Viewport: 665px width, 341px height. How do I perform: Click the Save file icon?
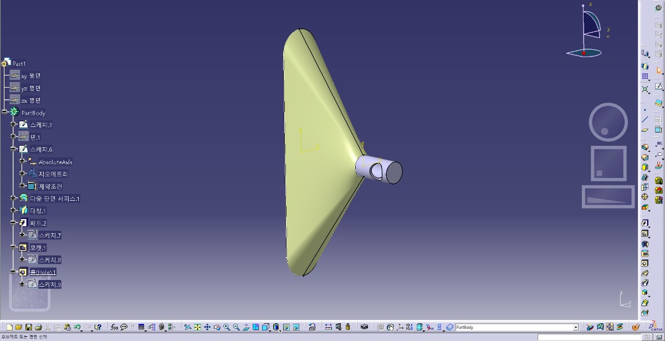pos(28,327)
